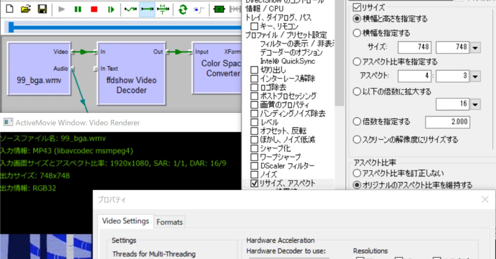Image resolution: width=496 pixels, height=259 pixels.
Task: Click the connection icon labeled M and T
Action: click(163, 9)
